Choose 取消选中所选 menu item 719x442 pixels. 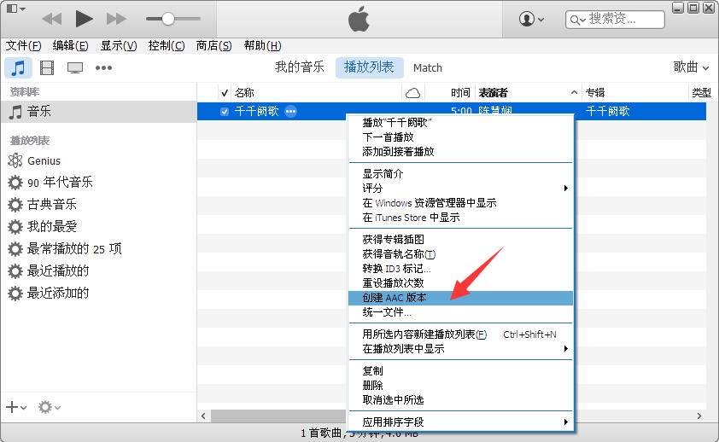pos(461,400)
